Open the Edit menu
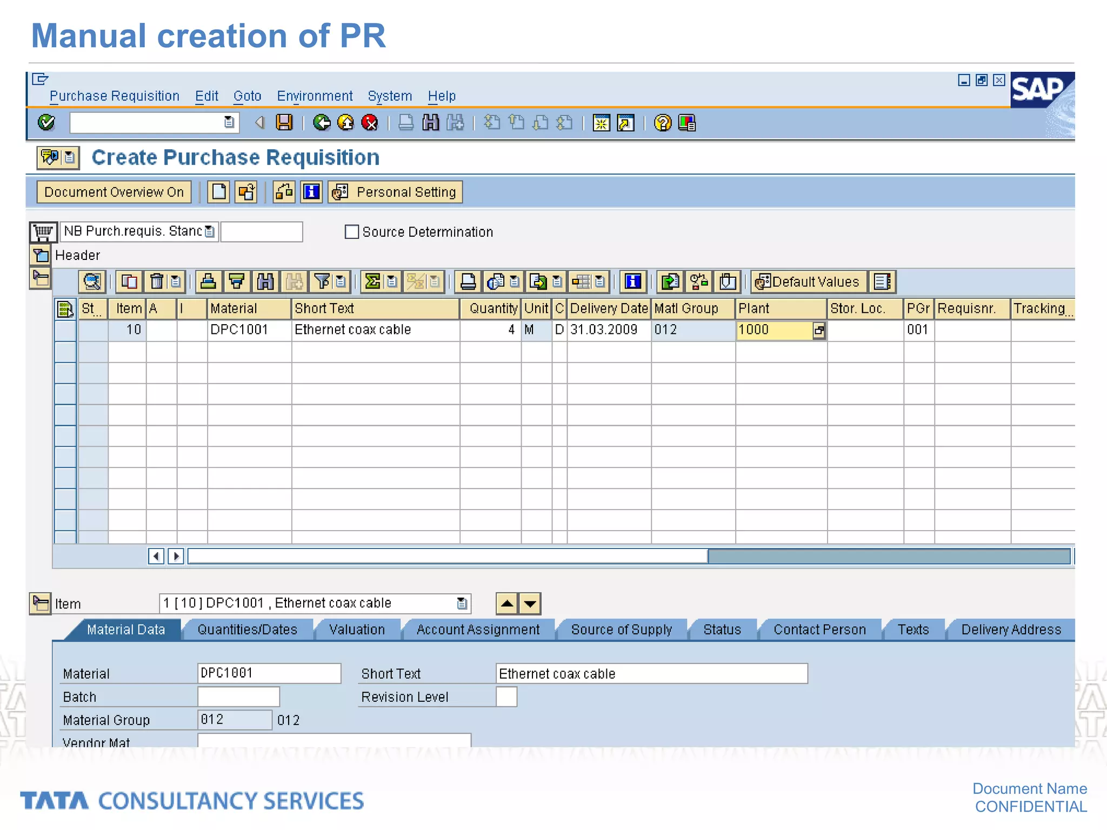This screenshot has height=830, width=1107. (206, 96)
